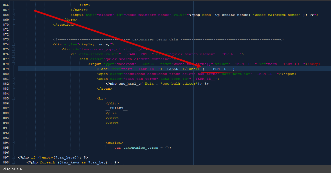Click line number 879 in the gutter
The image size is (331, 173).
click(5, 69)
